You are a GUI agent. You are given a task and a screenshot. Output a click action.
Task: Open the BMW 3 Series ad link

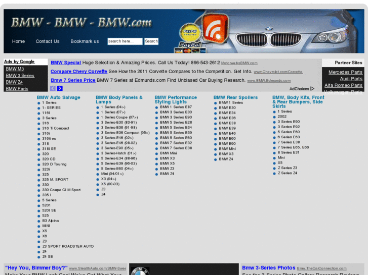pos(20,75)
